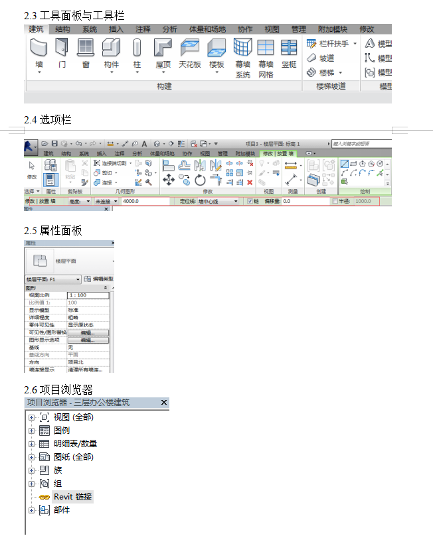Click the 方向 项目北 value cell
Image resolution: width=433 pixels, height=538 pixels.
click(x=88, y=362)
